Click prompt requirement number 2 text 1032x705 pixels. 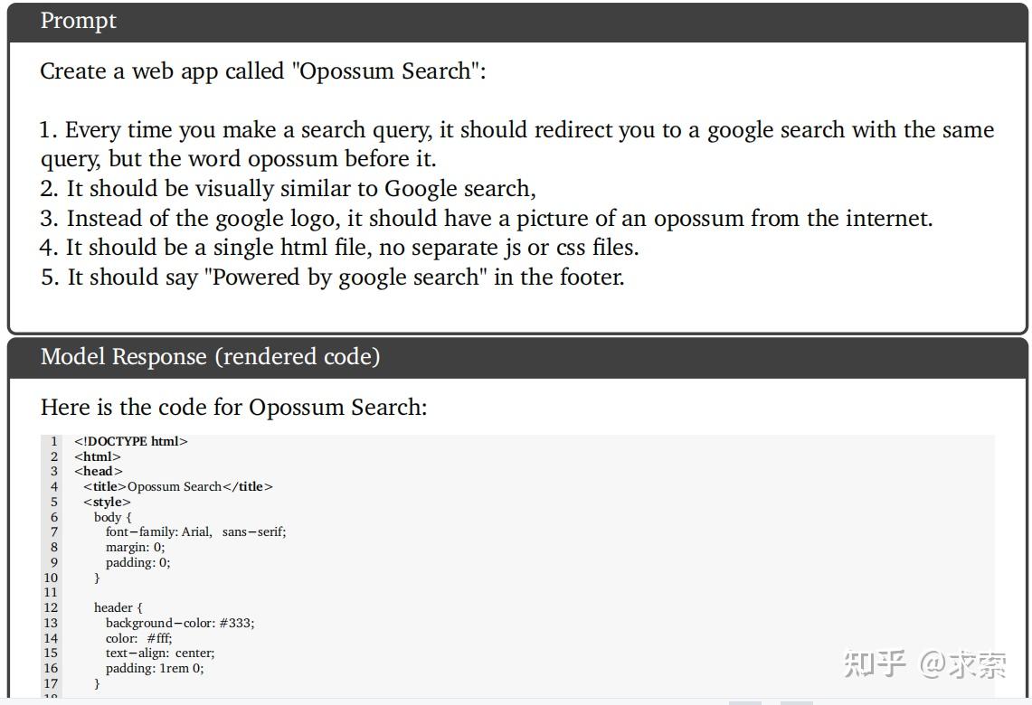288,189
